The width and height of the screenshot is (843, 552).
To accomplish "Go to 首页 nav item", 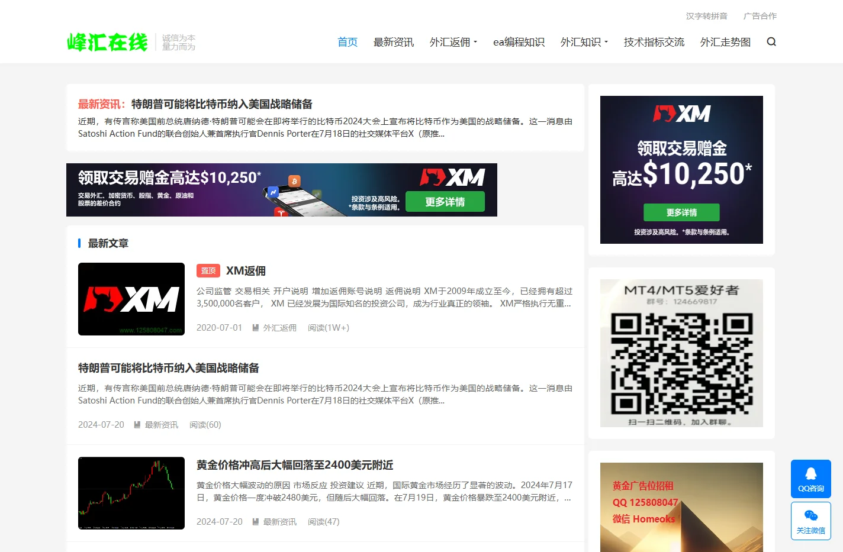I will (x=348, y=42).
